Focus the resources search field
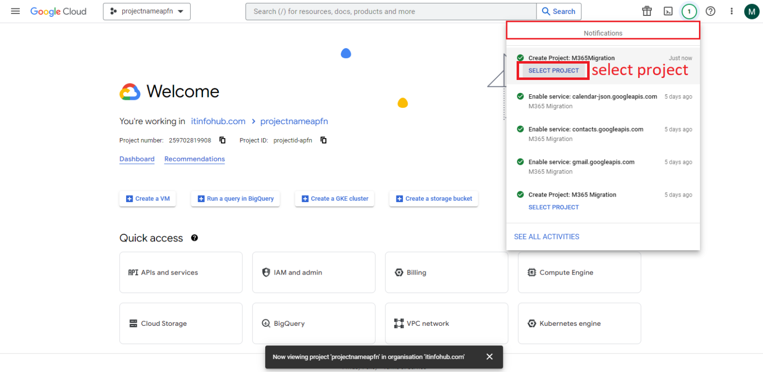 pyautogui.click(x=391, y=11)
